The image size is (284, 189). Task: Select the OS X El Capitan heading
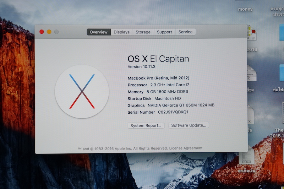coord(158,59)
